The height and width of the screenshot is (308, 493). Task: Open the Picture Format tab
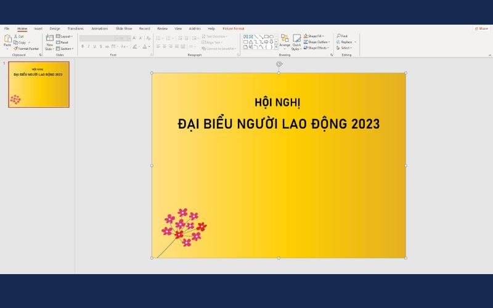point(234,28)
